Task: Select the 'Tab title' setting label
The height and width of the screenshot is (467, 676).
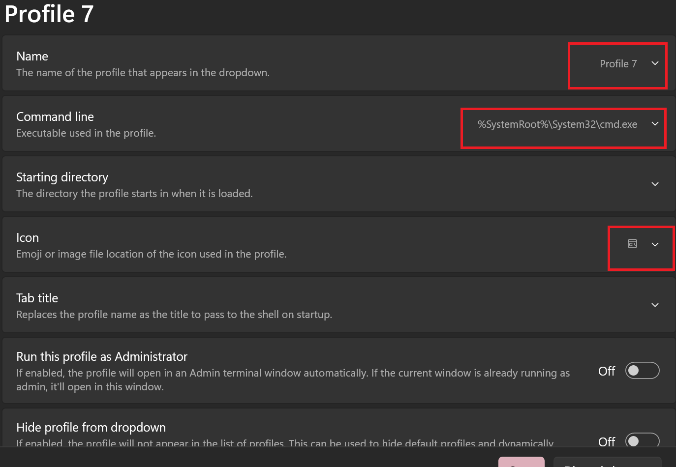Action: [37, 298]
